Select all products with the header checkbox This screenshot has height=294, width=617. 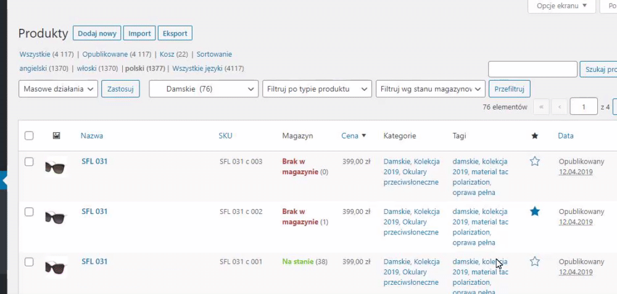[x=29, y=136]
